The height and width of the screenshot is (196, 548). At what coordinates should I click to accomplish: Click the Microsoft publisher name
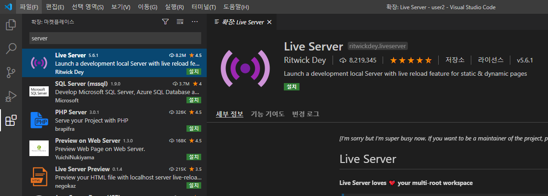pos(67,100)
